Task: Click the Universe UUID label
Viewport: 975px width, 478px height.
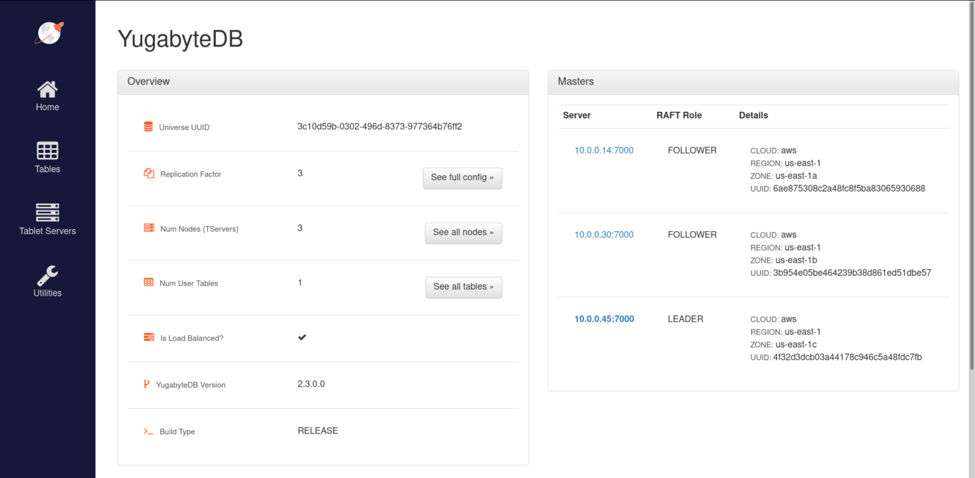Action: pyautogui.click(x=184, y=128)
